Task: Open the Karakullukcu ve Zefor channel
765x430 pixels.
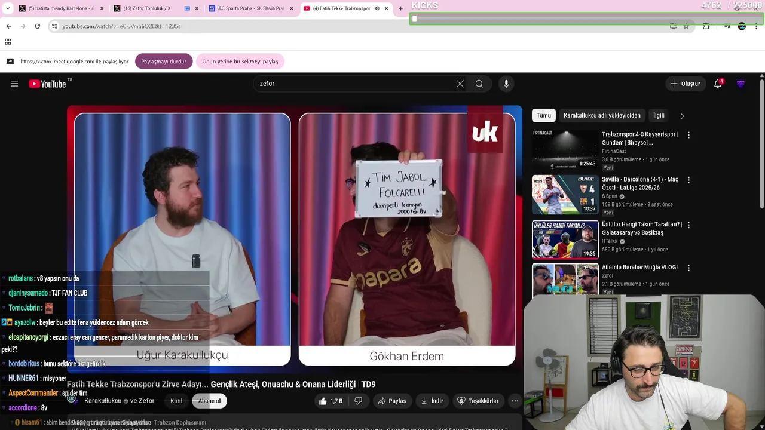Action: (119, 401)
